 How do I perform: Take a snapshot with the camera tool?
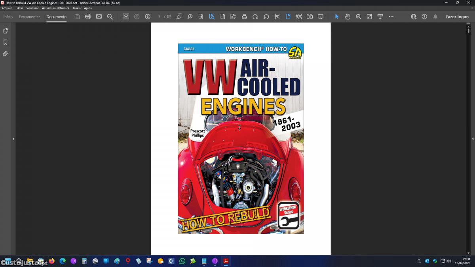[x=126, y=17]
